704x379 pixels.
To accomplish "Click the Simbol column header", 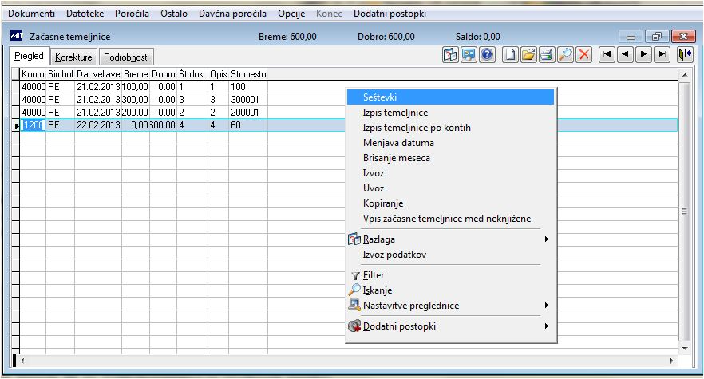I will (x=60, y=74).
